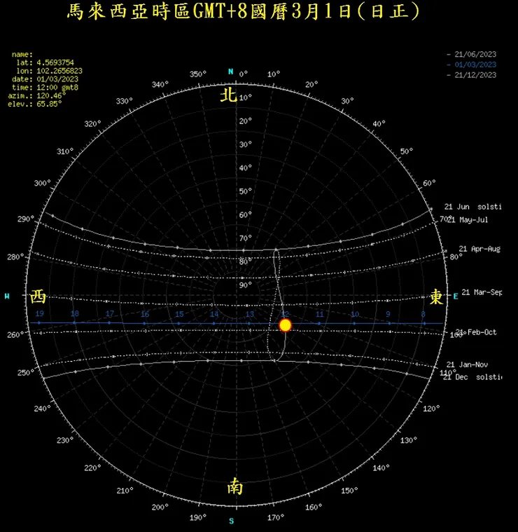Click hour marker 16 on blue path

coord(145,314)
